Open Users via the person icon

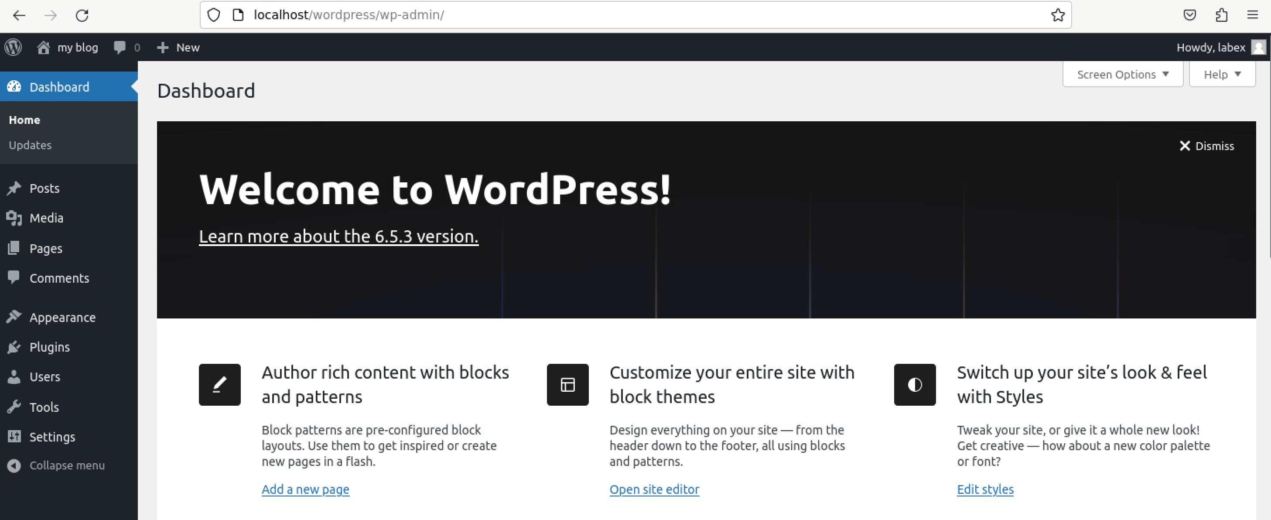[14, 376]
